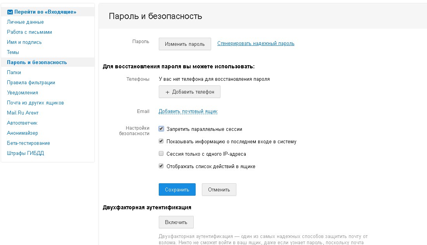Save settings with «Сохранить»
This screenshot has height=245, width=427.
[177, 189]
